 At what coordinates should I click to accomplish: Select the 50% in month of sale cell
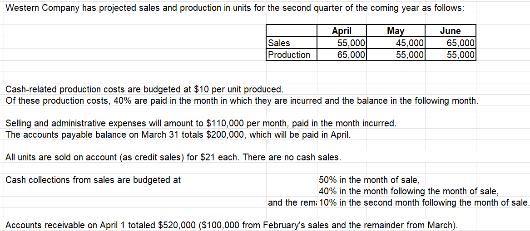coord(366,180)
